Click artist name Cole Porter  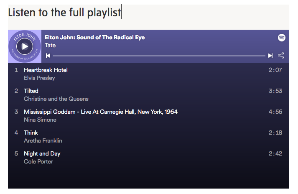(x=38, y=161)
